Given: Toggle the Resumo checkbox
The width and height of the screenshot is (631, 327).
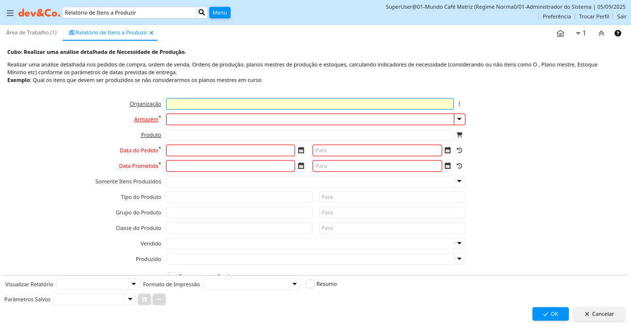Looking at the screenshot, I should (310, 284).
